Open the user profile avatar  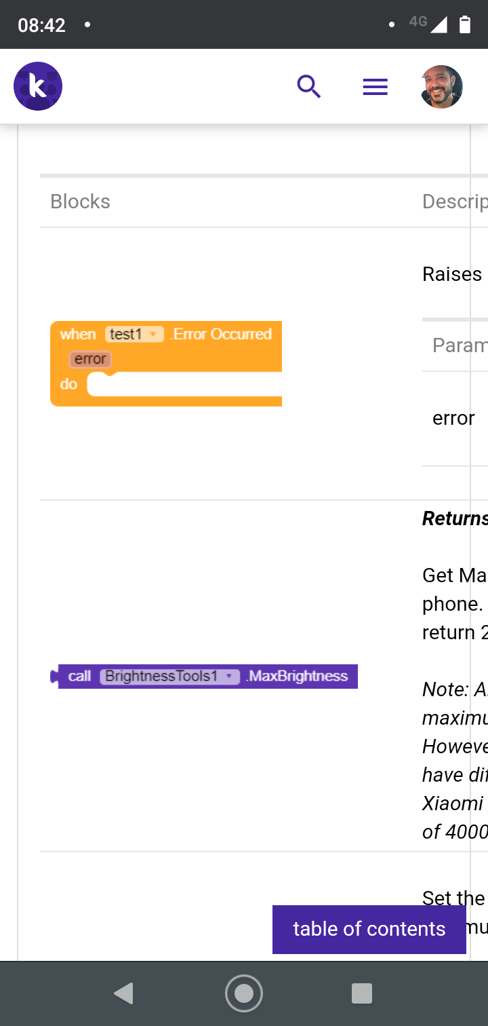441,87
